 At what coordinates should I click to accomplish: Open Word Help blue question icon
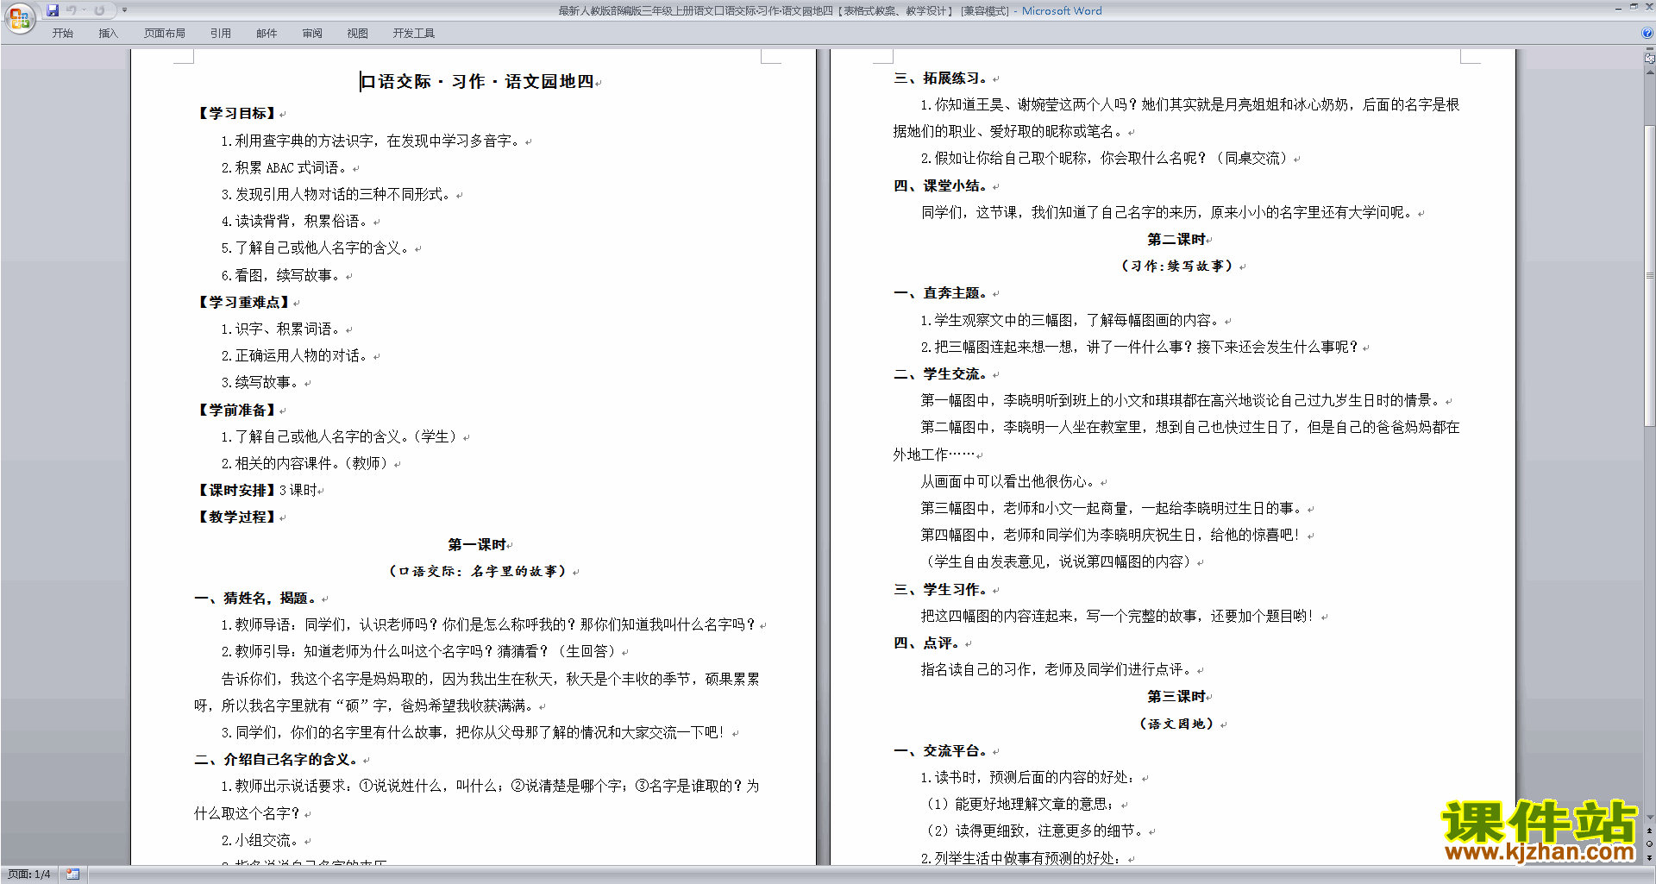1647,33
